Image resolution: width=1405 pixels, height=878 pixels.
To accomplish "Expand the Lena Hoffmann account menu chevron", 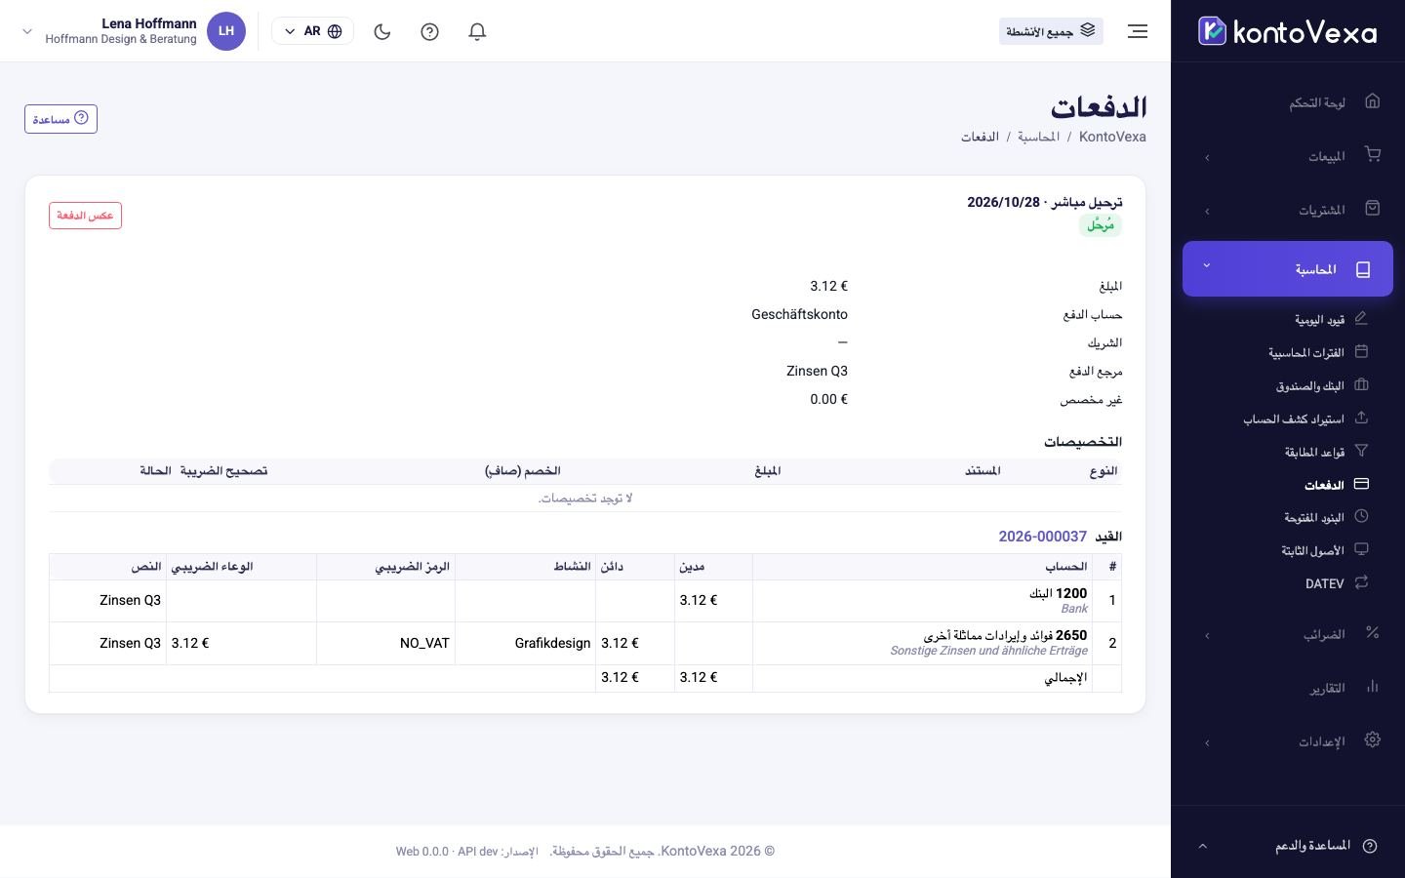I will [27, 31].
